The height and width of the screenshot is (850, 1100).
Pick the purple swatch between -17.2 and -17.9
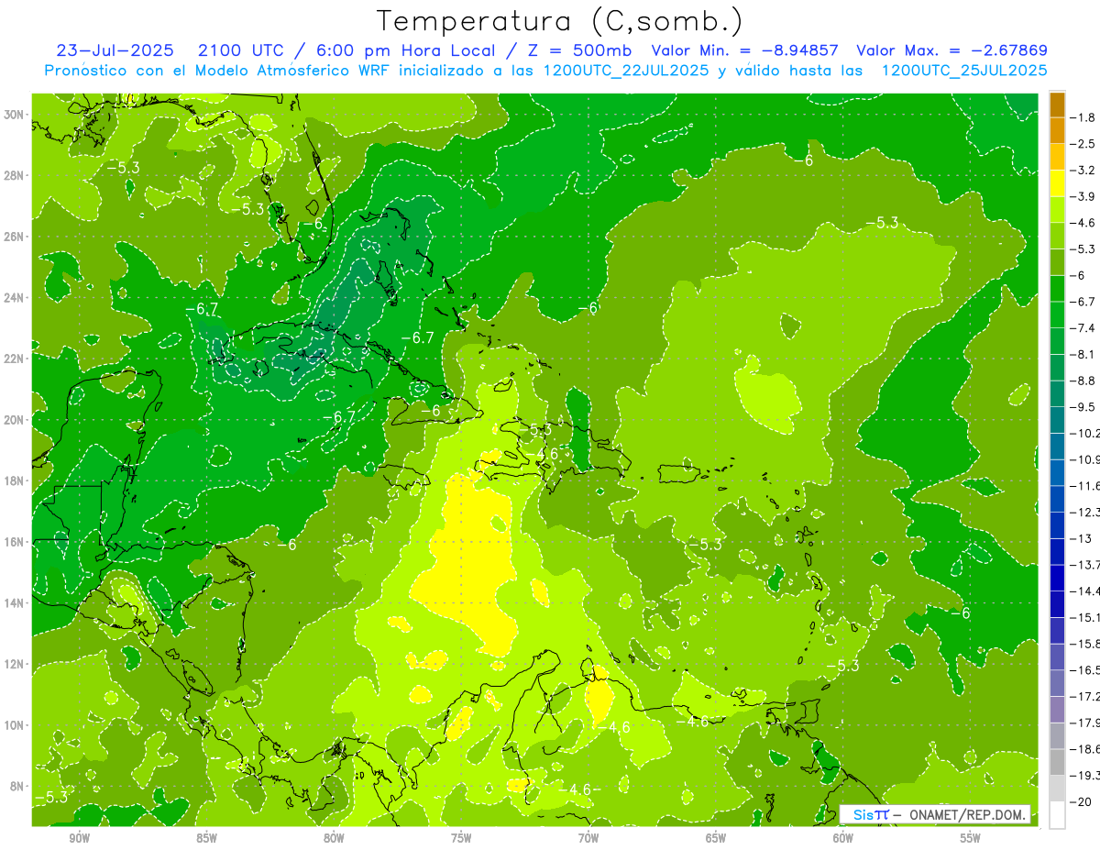point(1058,709)
